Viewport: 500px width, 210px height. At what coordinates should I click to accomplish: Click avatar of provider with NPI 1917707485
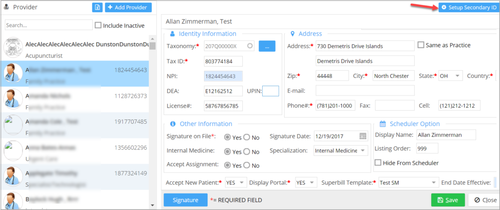pos(13,124)
